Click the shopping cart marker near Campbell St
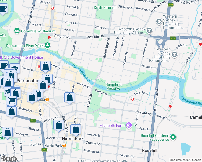Screen dimensions: 202x162 (12, 100)
